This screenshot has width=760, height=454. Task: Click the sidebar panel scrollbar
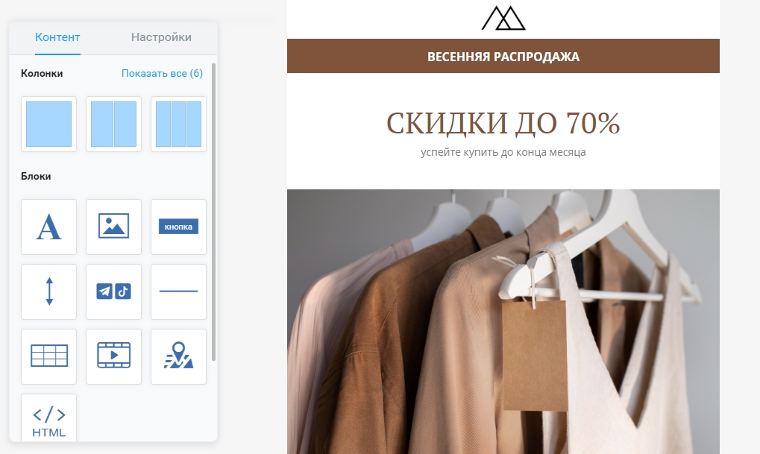(x=214, y=212)
